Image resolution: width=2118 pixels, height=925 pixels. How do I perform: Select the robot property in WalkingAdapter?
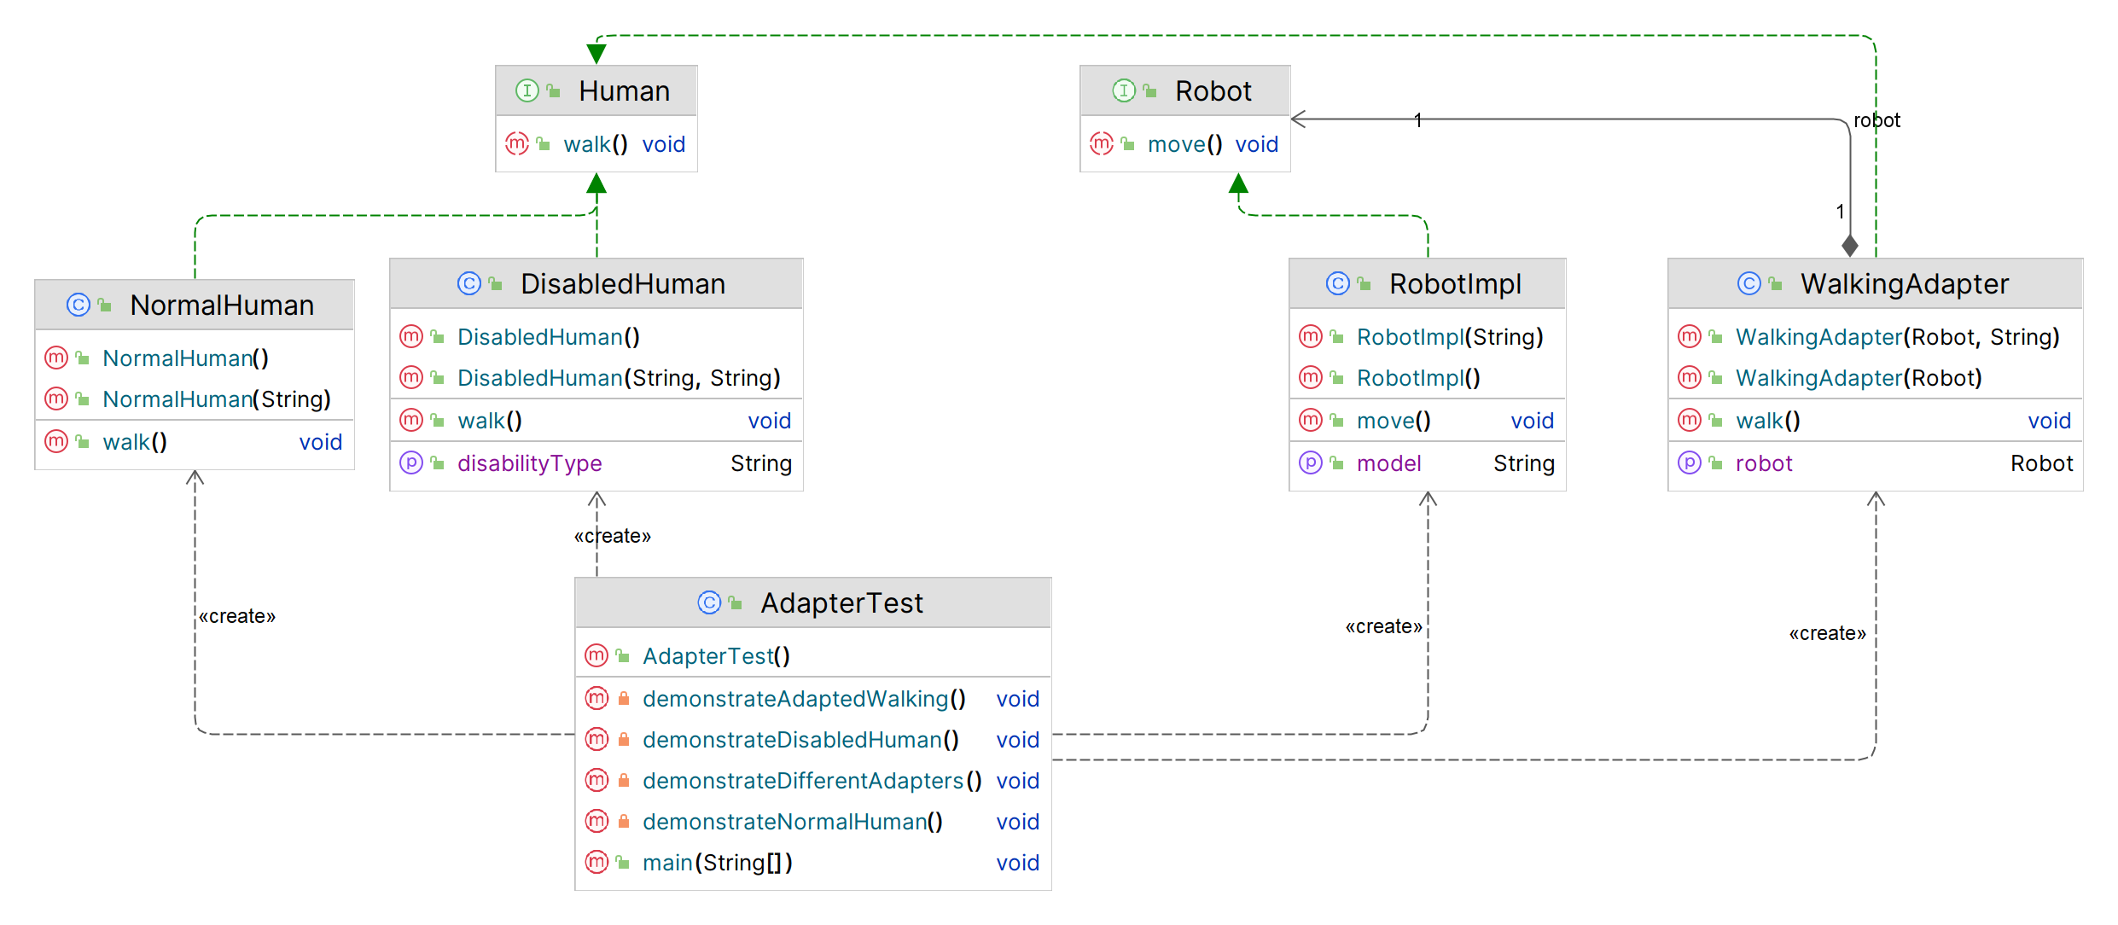click(1763, 463)
